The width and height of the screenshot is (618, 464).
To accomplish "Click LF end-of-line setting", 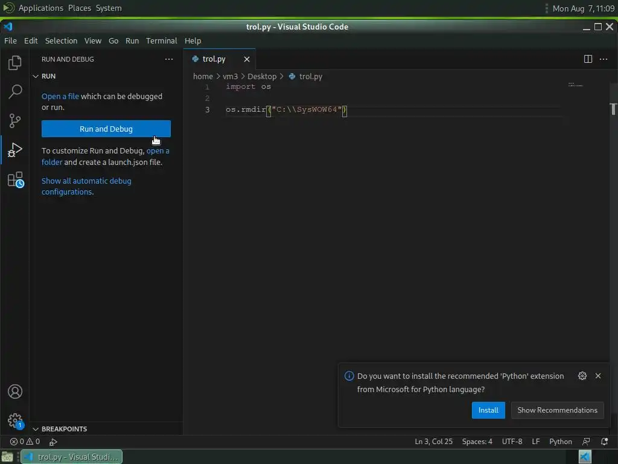I will coord(536,442).
